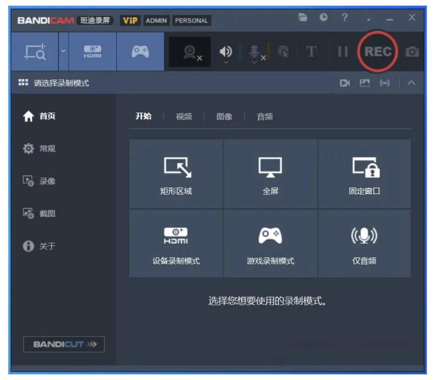Toggle text overlay T icon
The width and height of the screenshot is (436, 380).
(311, 52)
